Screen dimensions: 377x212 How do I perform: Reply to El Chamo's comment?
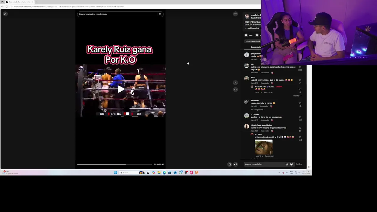pyautogui.click(x=265, y=120)
